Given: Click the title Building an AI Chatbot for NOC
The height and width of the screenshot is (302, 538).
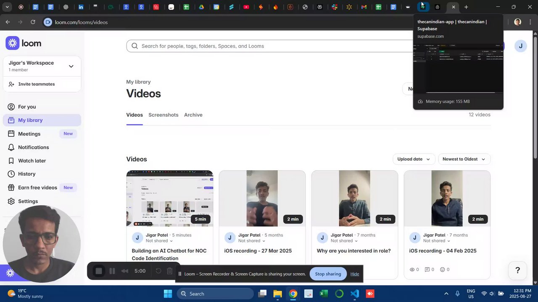Looking at the screenshot, I should 169,254.
